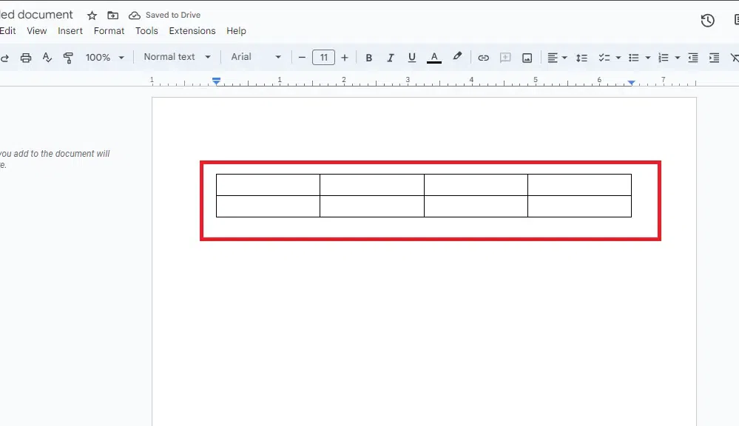Screen dimensions: 739x426
Task: Click the font size field 11
Action: (323, 58)
